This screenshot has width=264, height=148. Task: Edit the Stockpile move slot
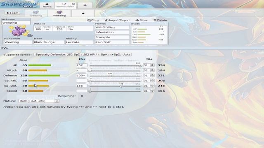coord(112,37)
